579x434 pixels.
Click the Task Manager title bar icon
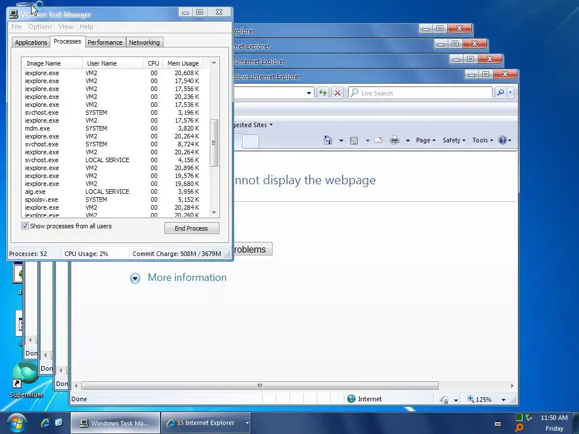[14, 14]
